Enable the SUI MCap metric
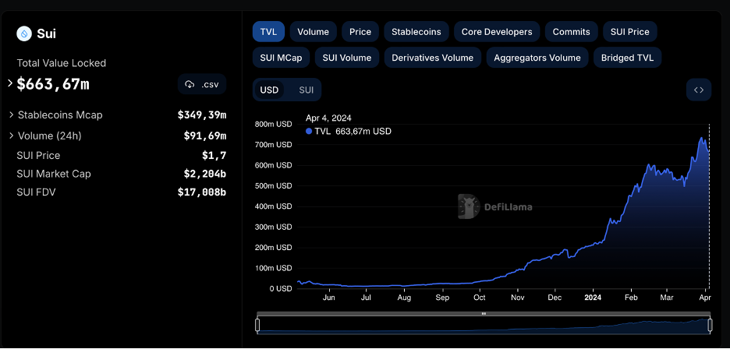Image resolution: width=730 pixels, height=349 pixels. coord(282,58)
